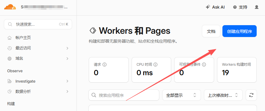Open the 全部显示 filter dropdown
265x111 pixels.
click(x=182, y=95)
